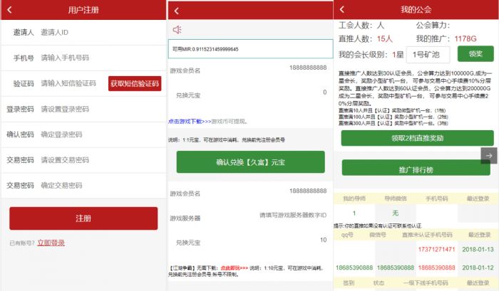Click back arrow above the speaker icon
The image size is (499, 291).
(x=177, y=11)
